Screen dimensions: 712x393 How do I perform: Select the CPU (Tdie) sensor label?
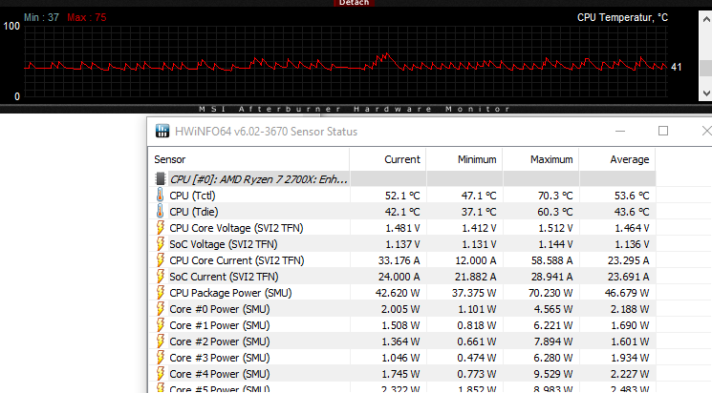click(193, 212)
